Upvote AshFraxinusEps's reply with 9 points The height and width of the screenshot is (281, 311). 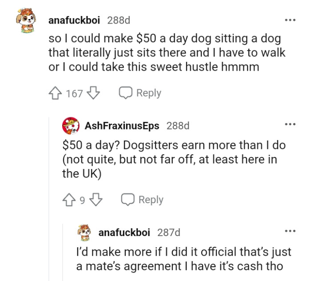pos(70,200)
